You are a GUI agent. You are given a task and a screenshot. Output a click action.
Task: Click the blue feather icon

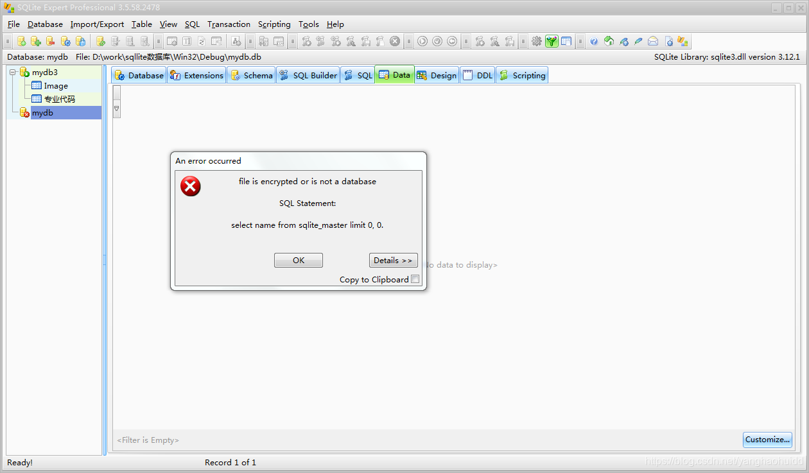[x=638, y=42]
